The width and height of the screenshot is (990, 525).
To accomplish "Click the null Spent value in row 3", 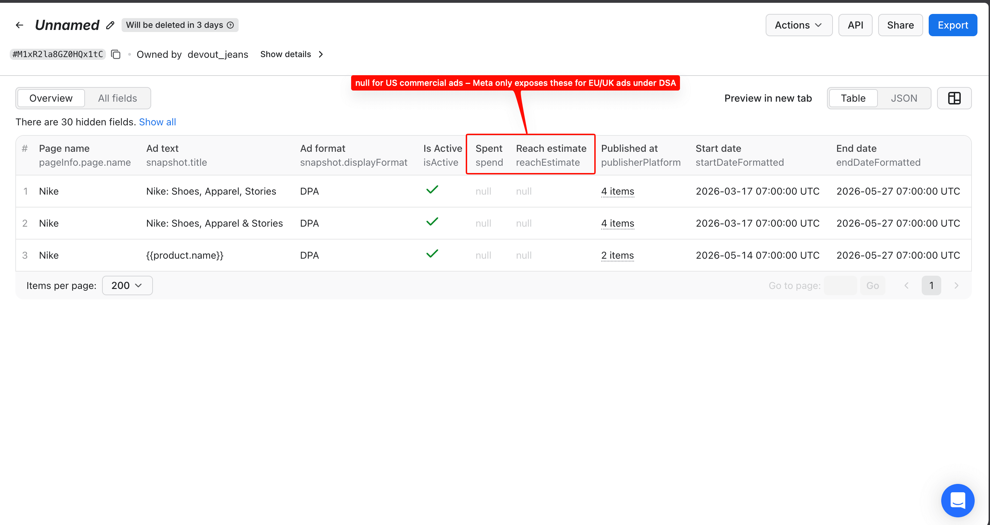I will [483, 255].
